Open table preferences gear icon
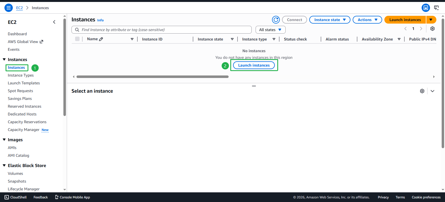Screen dimensions: 445x202 coord(432,29)
